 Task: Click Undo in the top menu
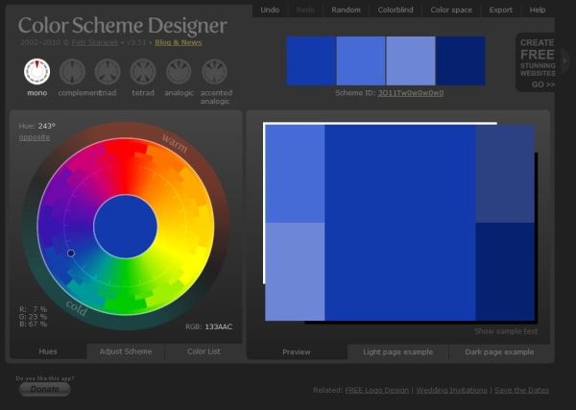270,10
